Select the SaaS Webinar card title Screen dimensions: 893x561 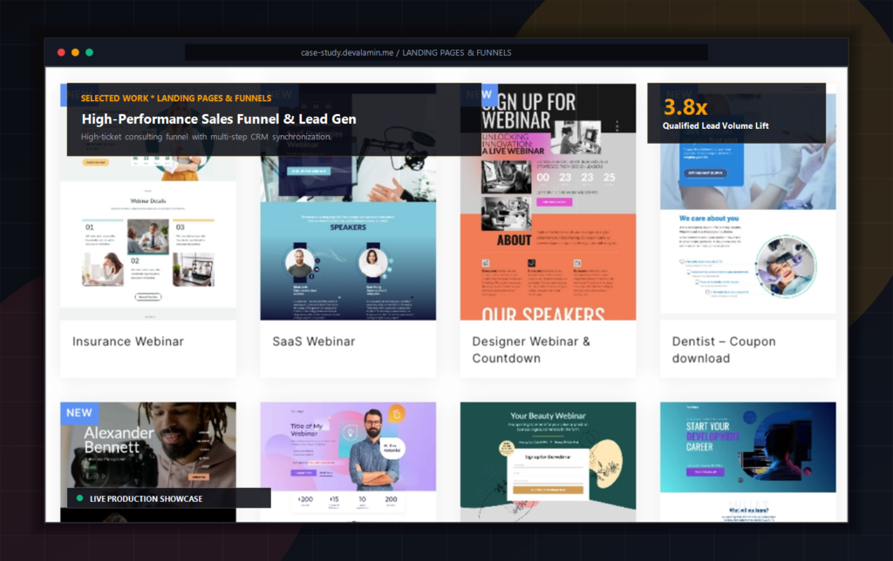314,341
